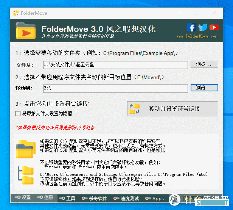The width and height of the screenshot is (233, 210).
Task: Open the 设置 tab at the bottom
Action: pos(23,197)
